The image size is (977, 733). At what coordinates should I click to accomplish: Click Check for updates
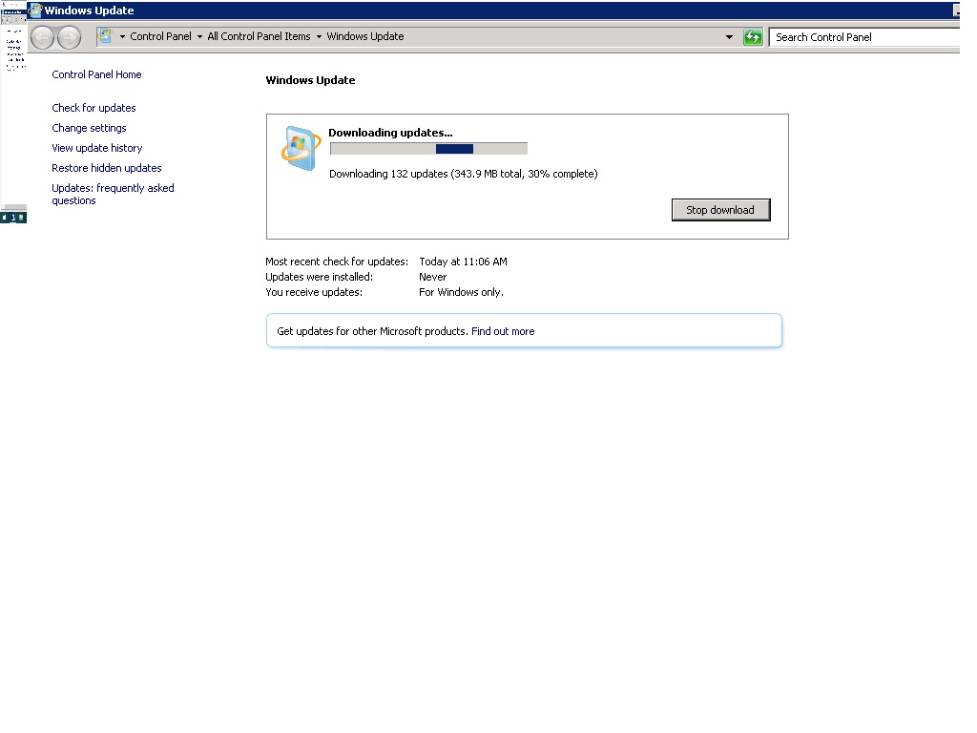coord(94,108)
